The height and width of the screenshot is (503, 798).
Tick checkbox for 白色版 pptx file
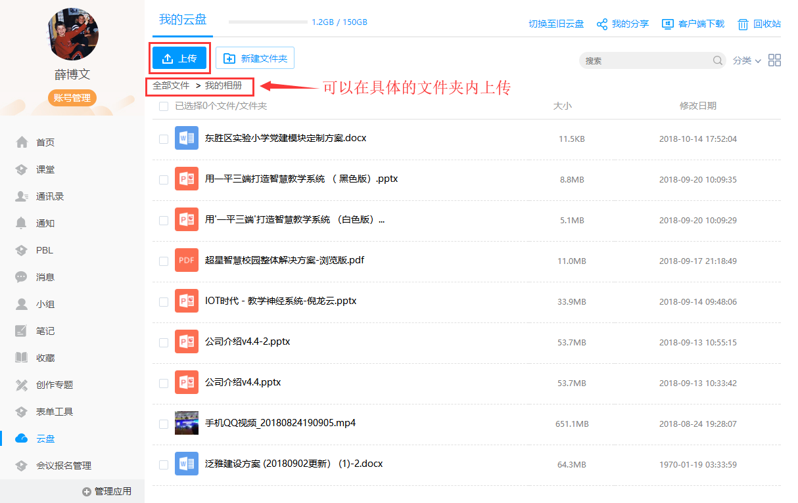point(164,221)
